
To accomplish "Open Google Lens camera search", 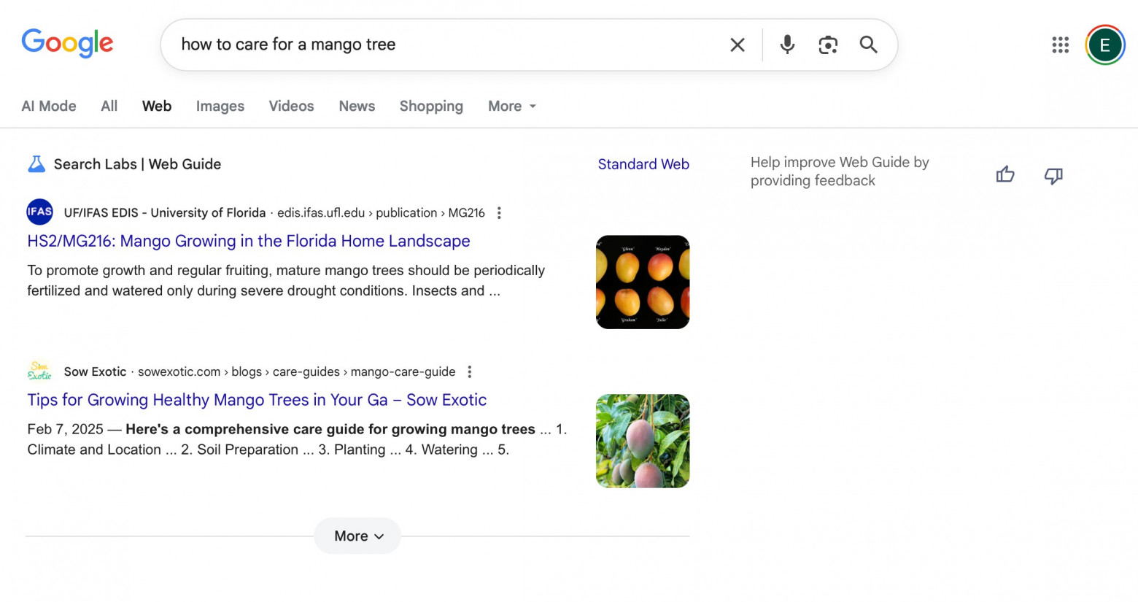I will 828,45.
